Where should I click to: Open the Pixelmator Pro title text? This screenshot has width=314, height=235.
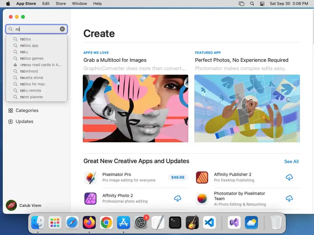[x=117, y=174]
